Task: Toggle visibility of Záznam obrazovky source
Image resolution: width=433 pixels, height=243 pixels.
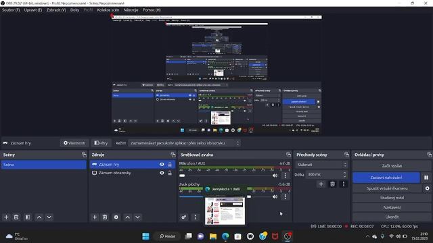Action: point(162,173)
